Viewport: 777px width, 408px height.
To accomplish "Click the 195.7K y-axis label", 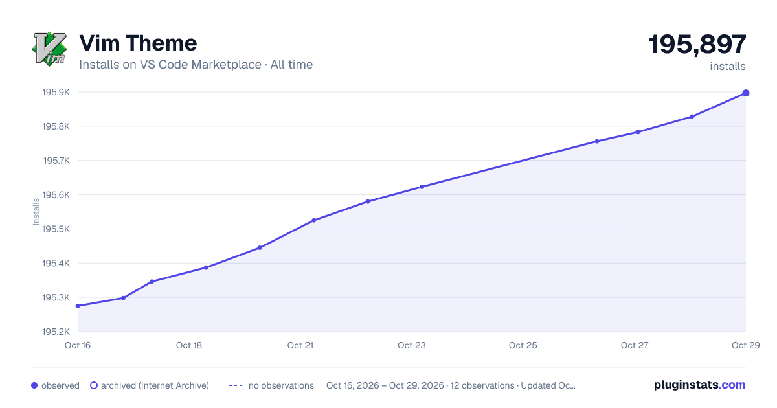I will point(56,161).
